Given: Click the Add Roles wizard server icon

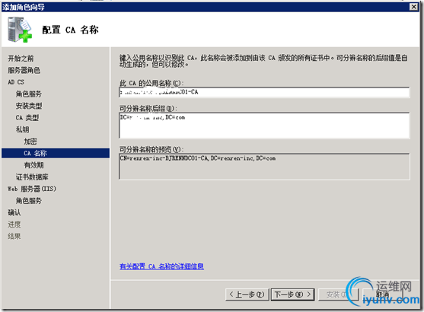Looking at the screenshot, I should (20, 30).
